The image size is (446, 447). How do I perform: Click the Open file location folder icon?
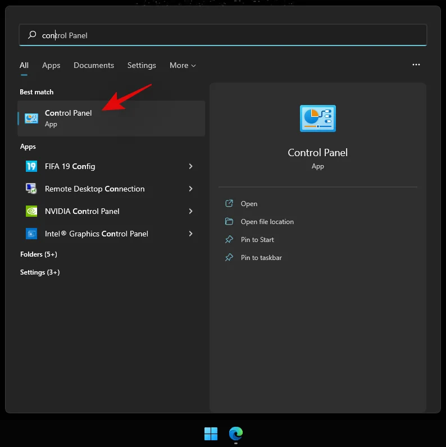tap(229, 221)
